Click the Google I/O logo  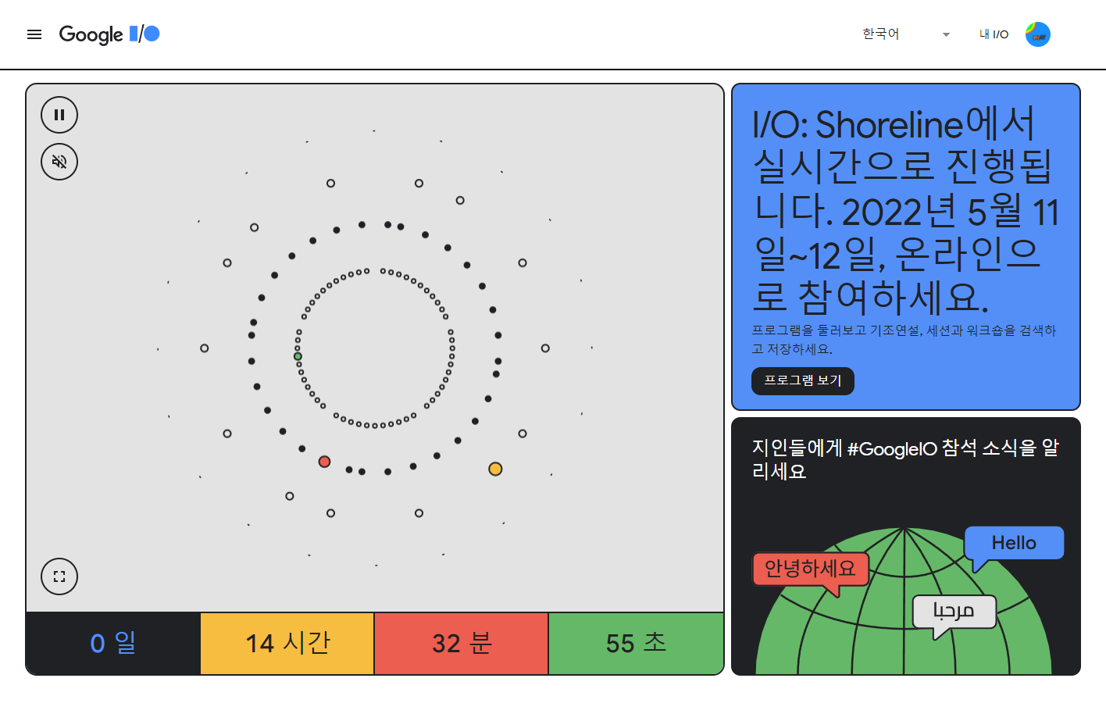coord(109,34)
